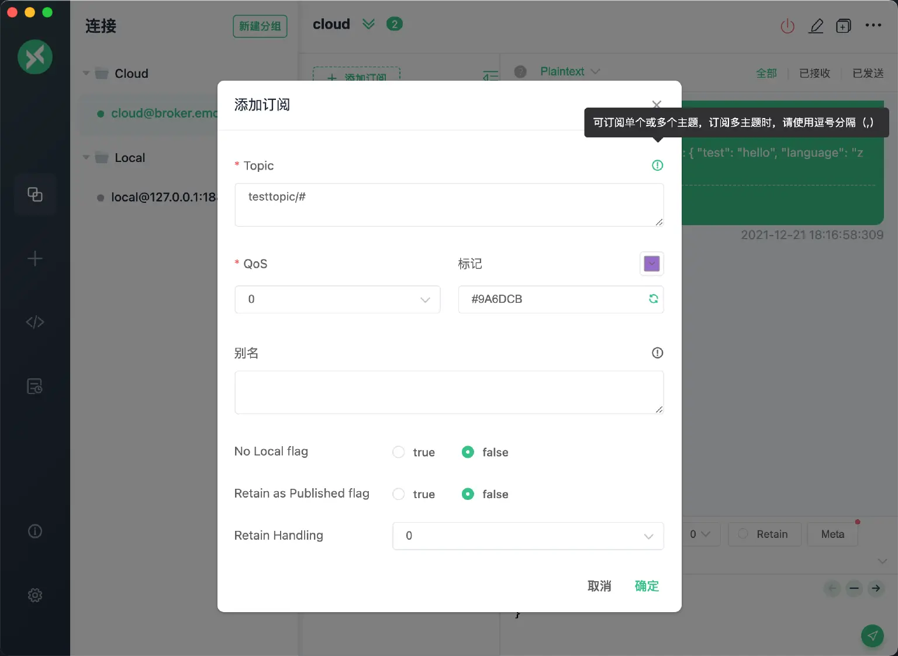This screenshot has width=898, height=656.
Task: Click the 添加订阅 add subscription button
Action: 357,74
